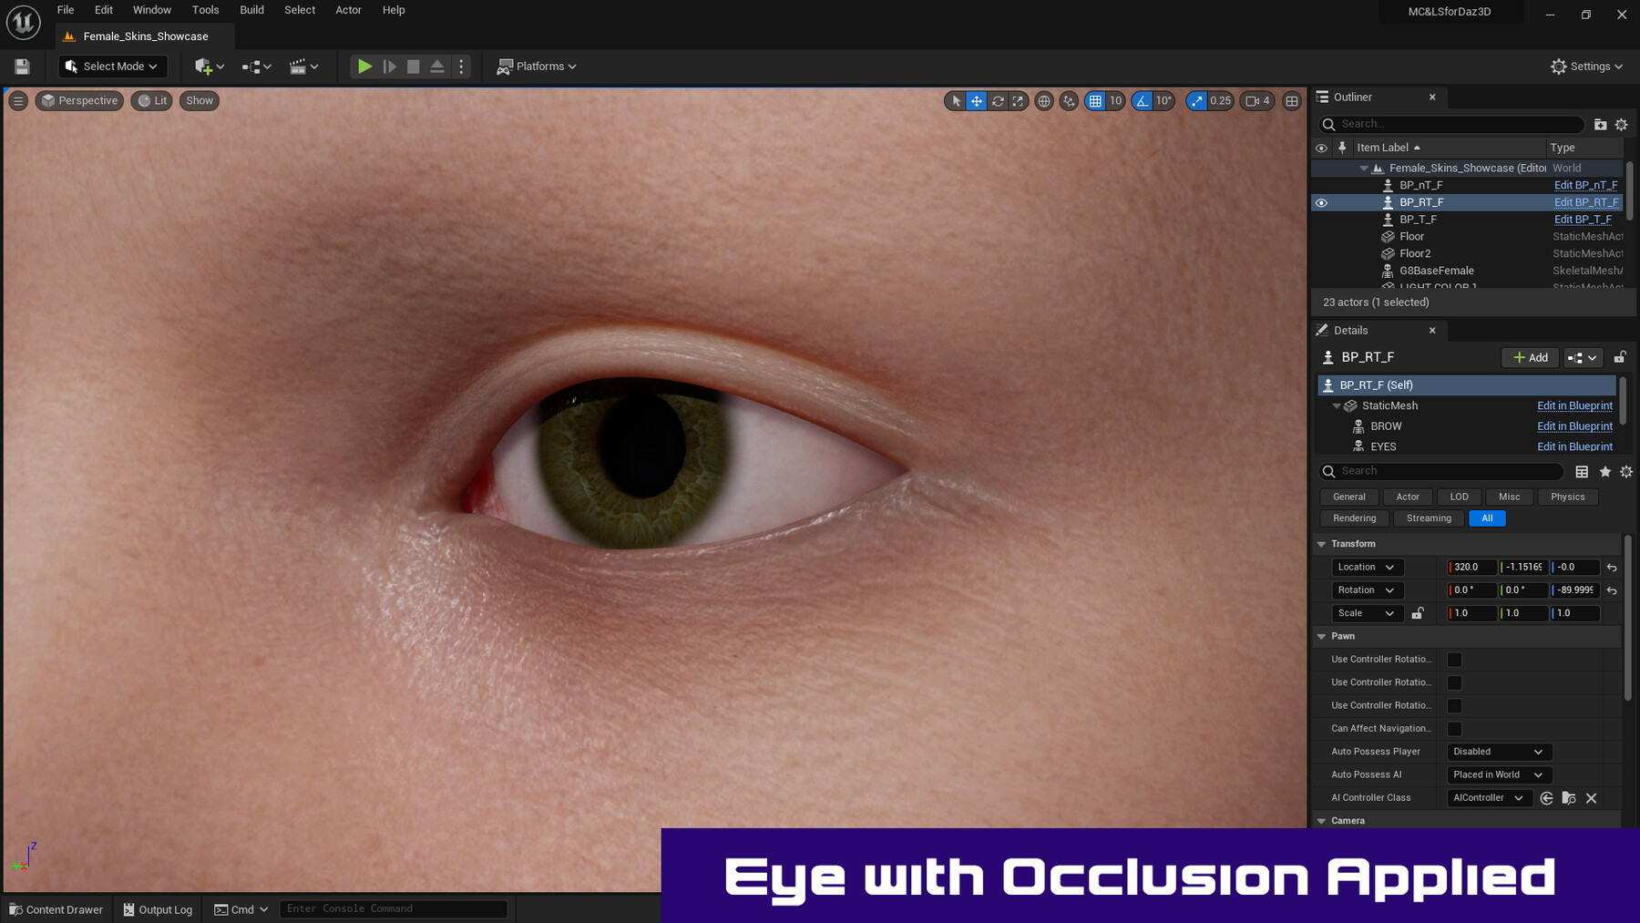This screenshot has height=923, width=1640.
Task: Open the Content Drawer
Action: click(x=56, y=908)
